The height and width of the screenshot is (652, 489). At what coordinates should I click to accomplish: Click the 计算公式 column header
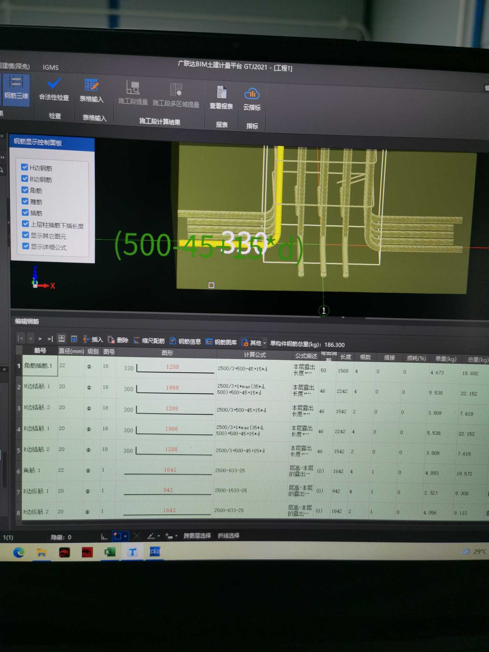[x=255, y=354]
